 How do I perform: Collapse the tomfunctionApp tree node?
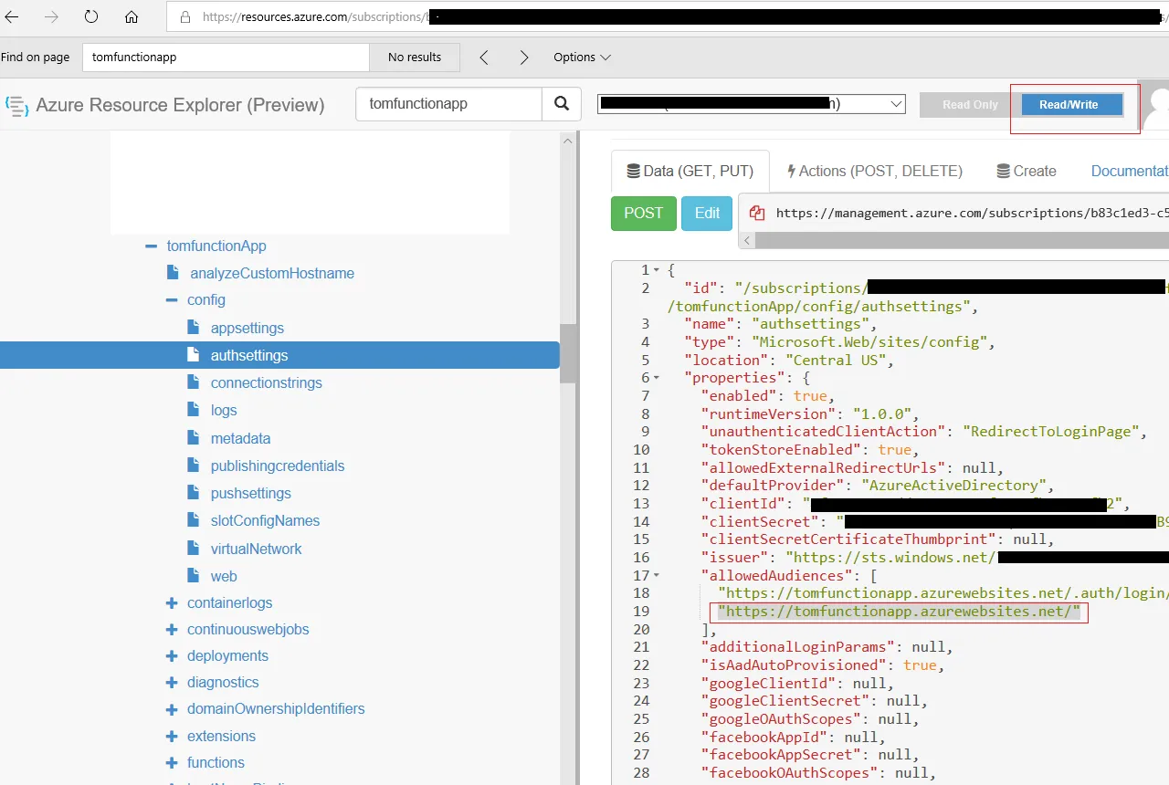(x=151, y=246)
